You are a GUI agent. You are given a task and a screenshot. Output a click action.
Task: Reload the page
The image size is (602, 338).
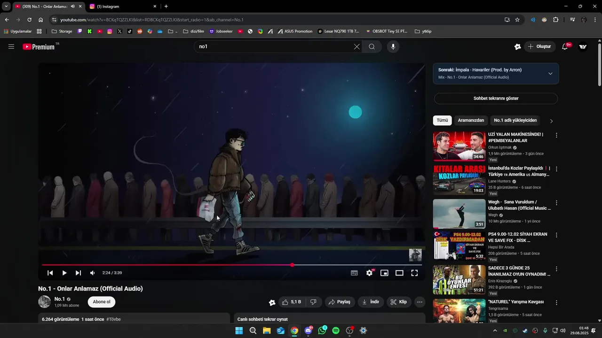pos(29,20)
